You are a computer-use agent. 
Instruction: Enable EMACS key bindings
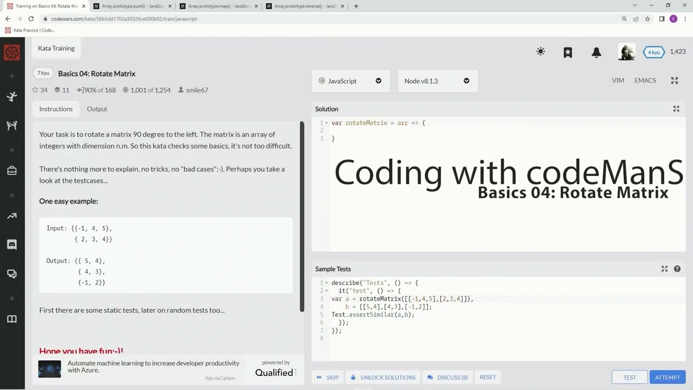pyautogui.click(x=645, y=80)
